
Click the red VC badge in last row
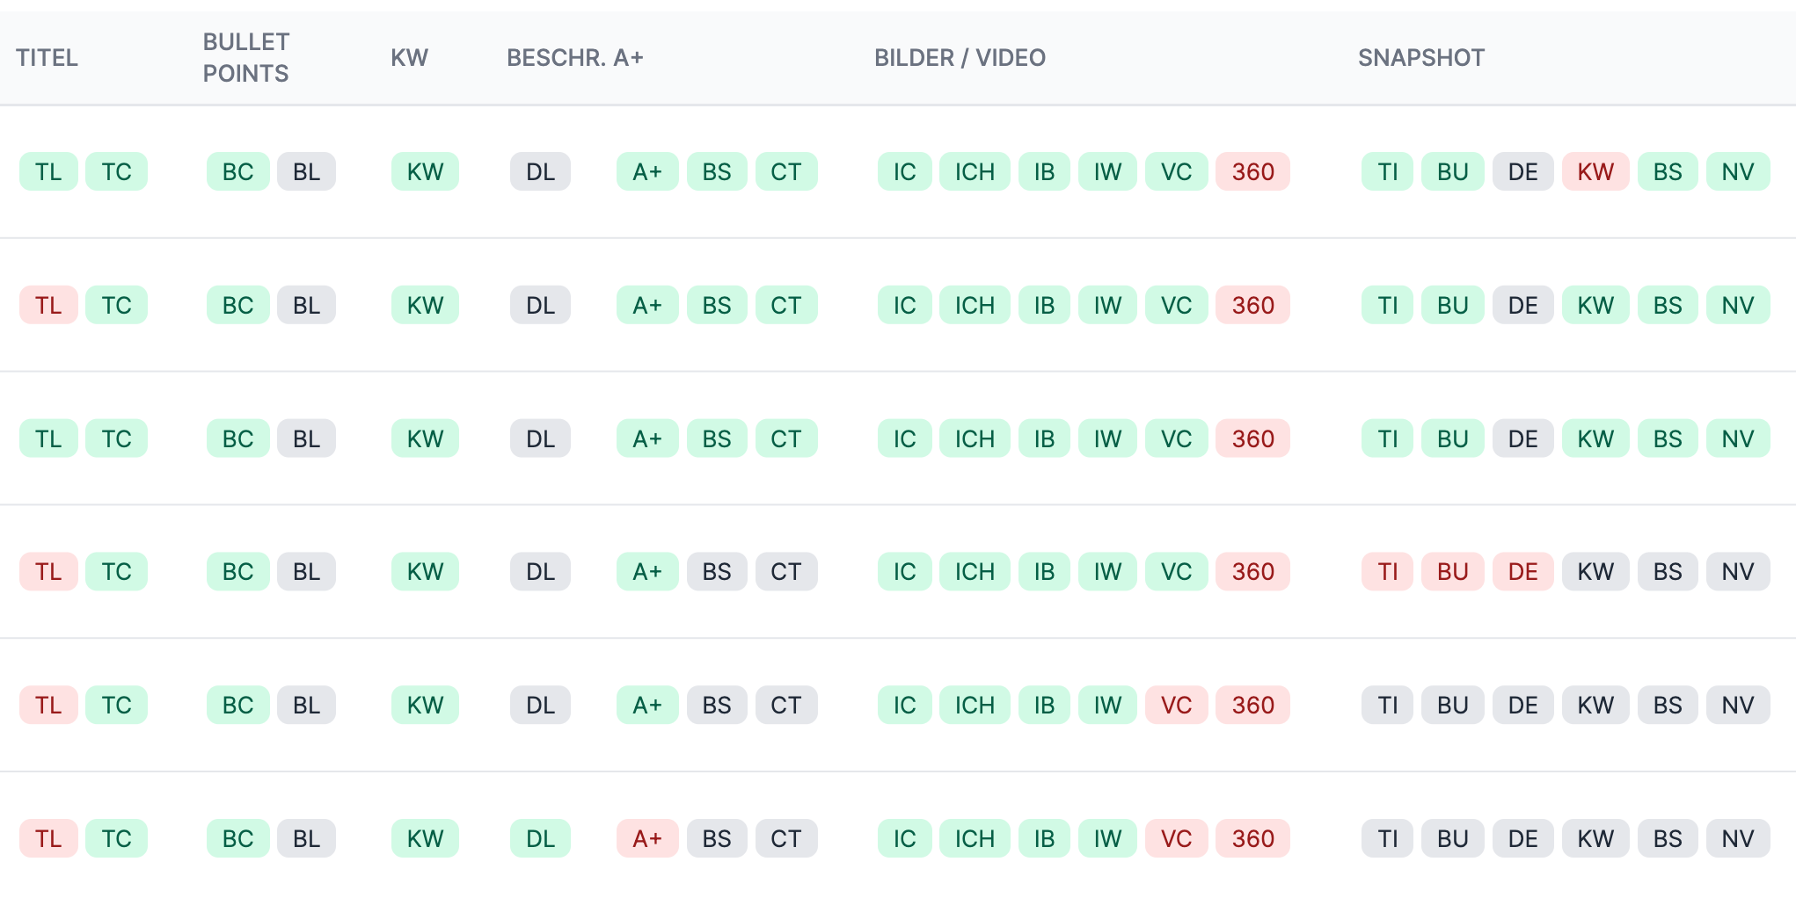point(1176,839)
